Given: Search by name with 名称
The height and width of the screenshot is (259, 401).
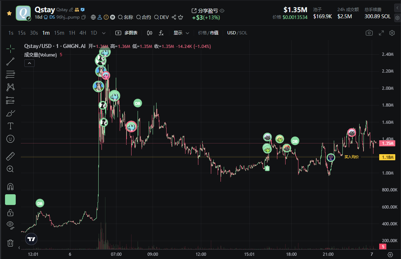Looking at the screenshot, I should (125, 17).
